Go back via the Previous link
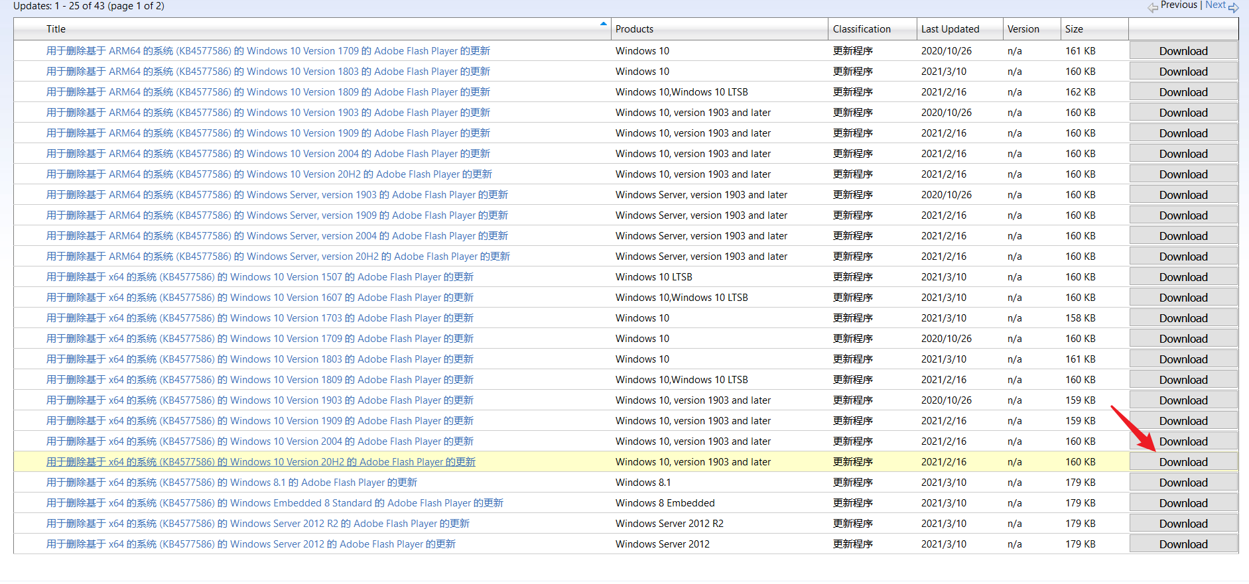 tap(1179, 5)
